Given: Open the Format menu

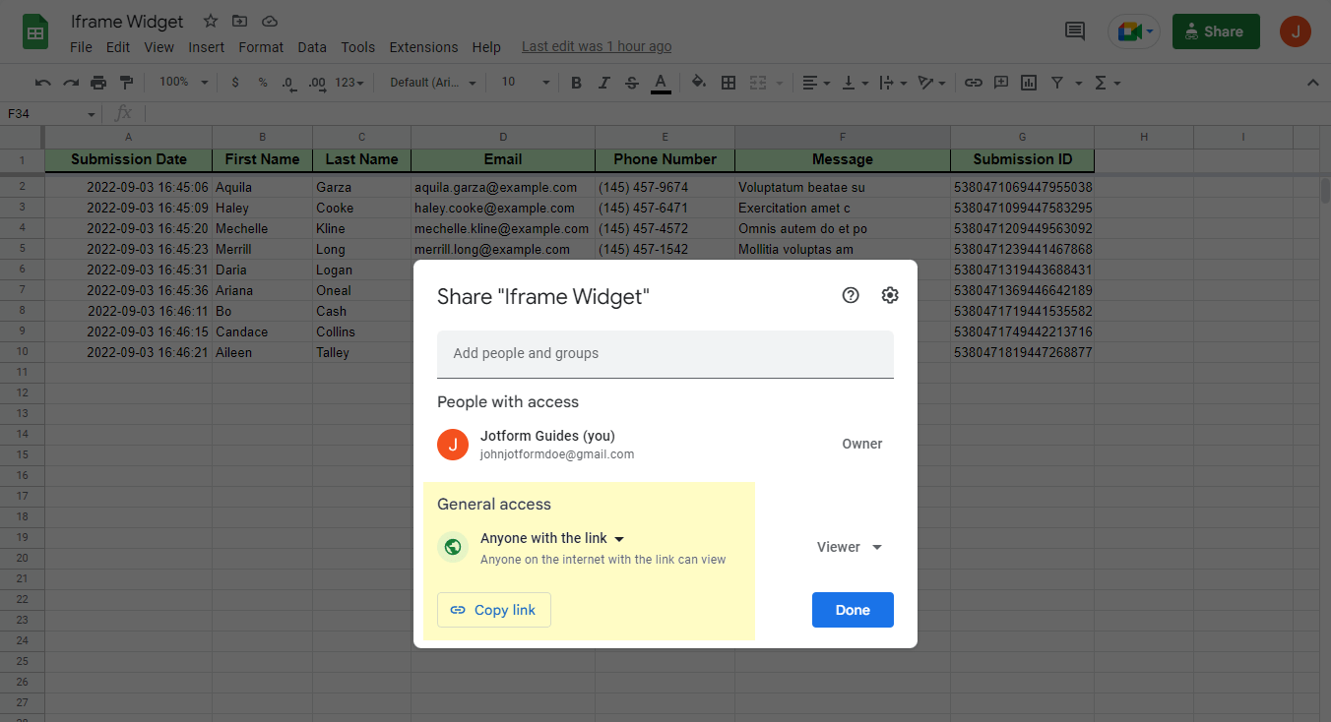Looking at the screenshot, I should 261,47.
